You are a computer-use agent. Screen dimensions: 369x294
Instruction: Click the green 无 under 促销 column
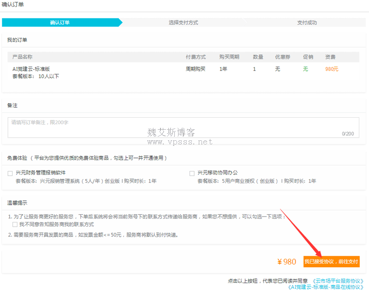tap(305, 69)
